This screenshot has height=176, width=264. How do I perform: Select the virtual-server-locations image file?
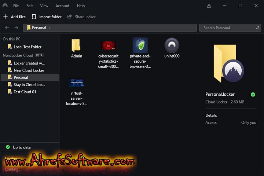pos(77,83)
